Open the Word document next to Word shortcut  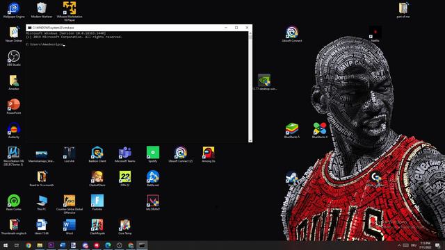pyautogui.click(x=42, y=227)
